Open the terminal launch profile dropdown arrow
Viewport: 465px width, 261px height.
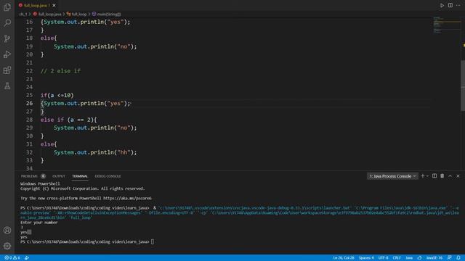click(x=427, y=176)
